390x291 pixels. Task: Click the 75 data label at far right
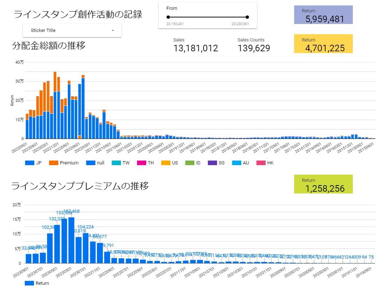tap(371, 257)
